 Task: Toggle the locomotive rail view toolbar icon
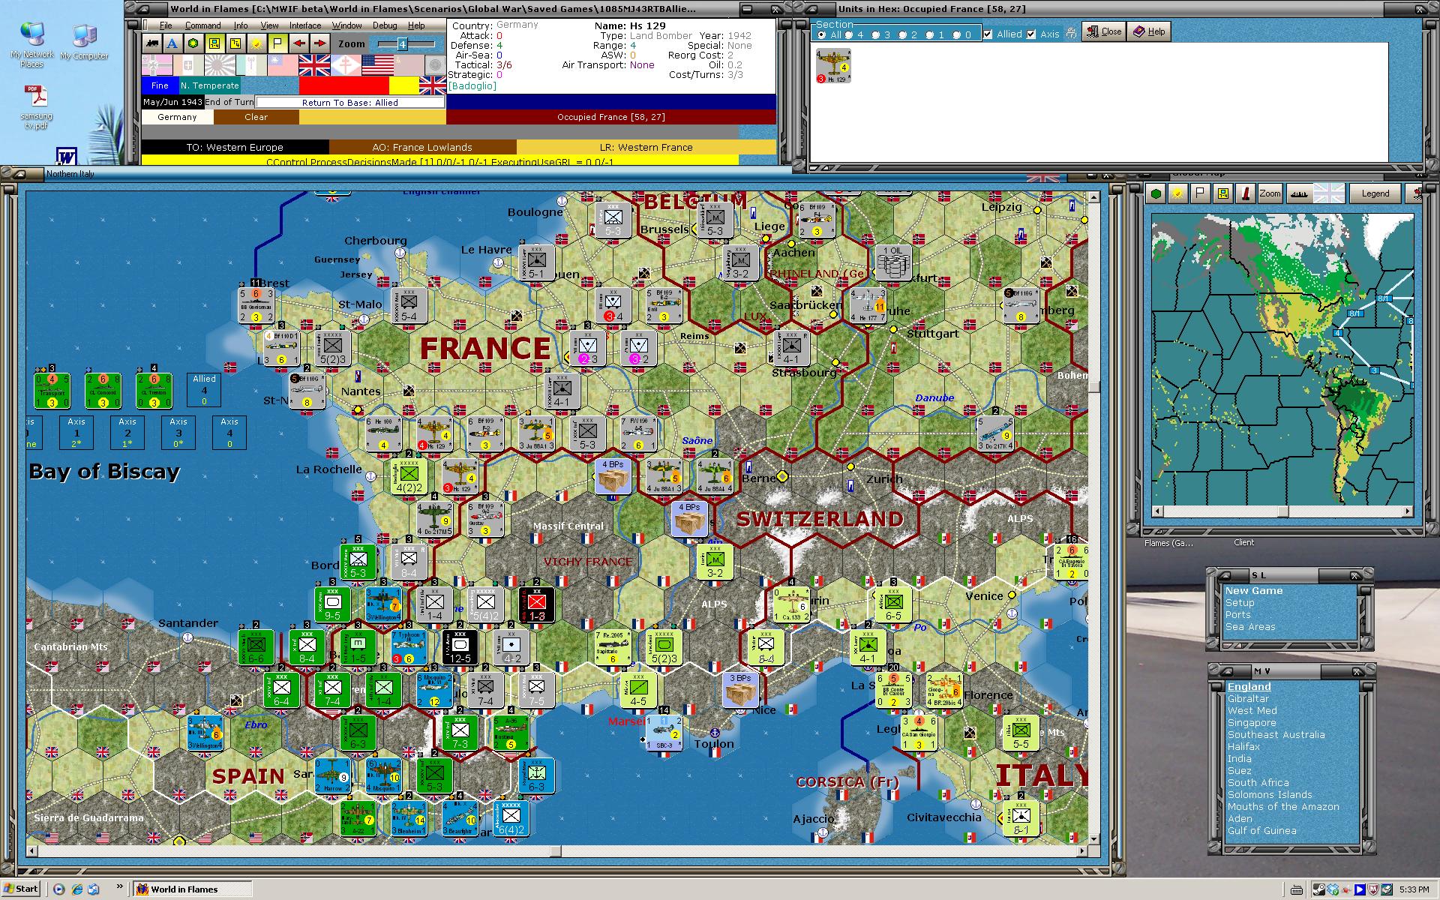152,43
